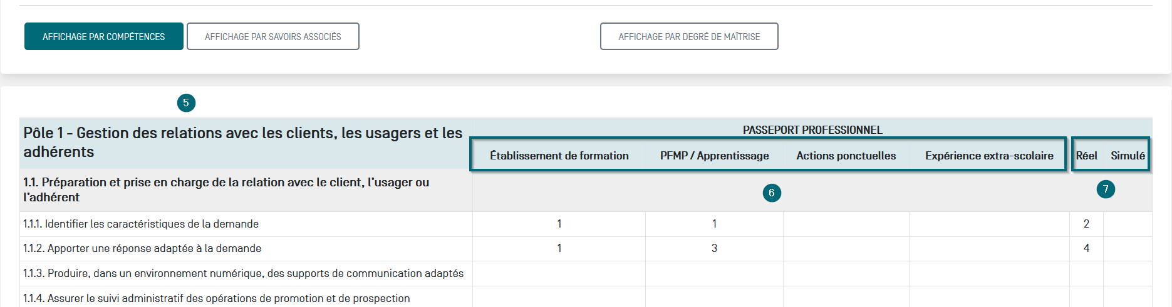Click the Simulé column header
1172x307 pixels.
point(1128,156)
